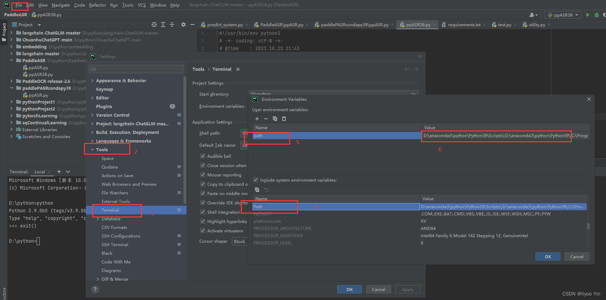Toggle Override IDE shortcuts checkbox
The width and height of the screenshot is (606, 300).
(x=203, y=203)
